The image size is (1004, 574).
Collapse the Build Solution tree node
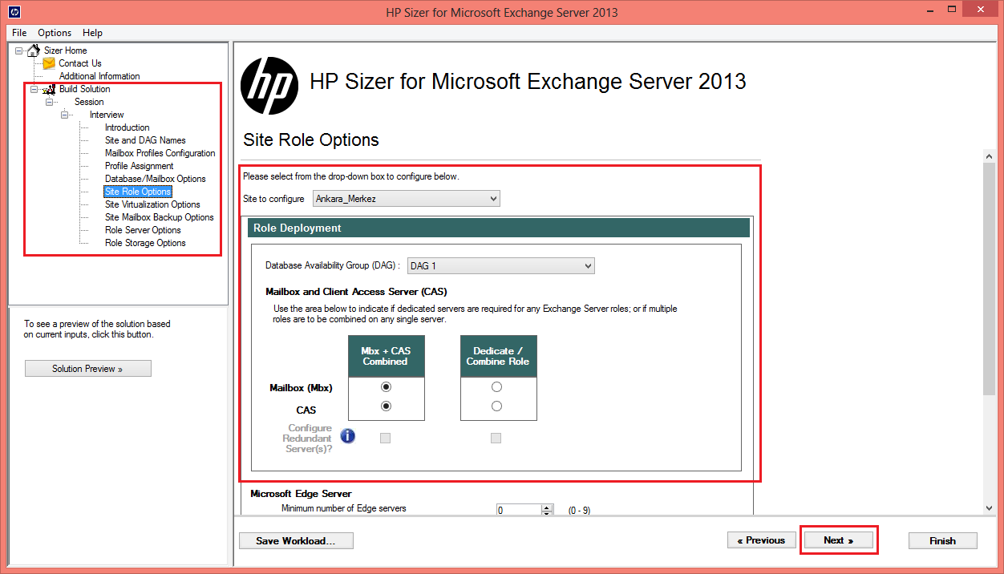click(x=34, y=89)
